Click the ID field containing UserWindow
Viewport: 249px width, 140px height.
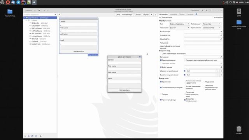(x=187, y=17)
